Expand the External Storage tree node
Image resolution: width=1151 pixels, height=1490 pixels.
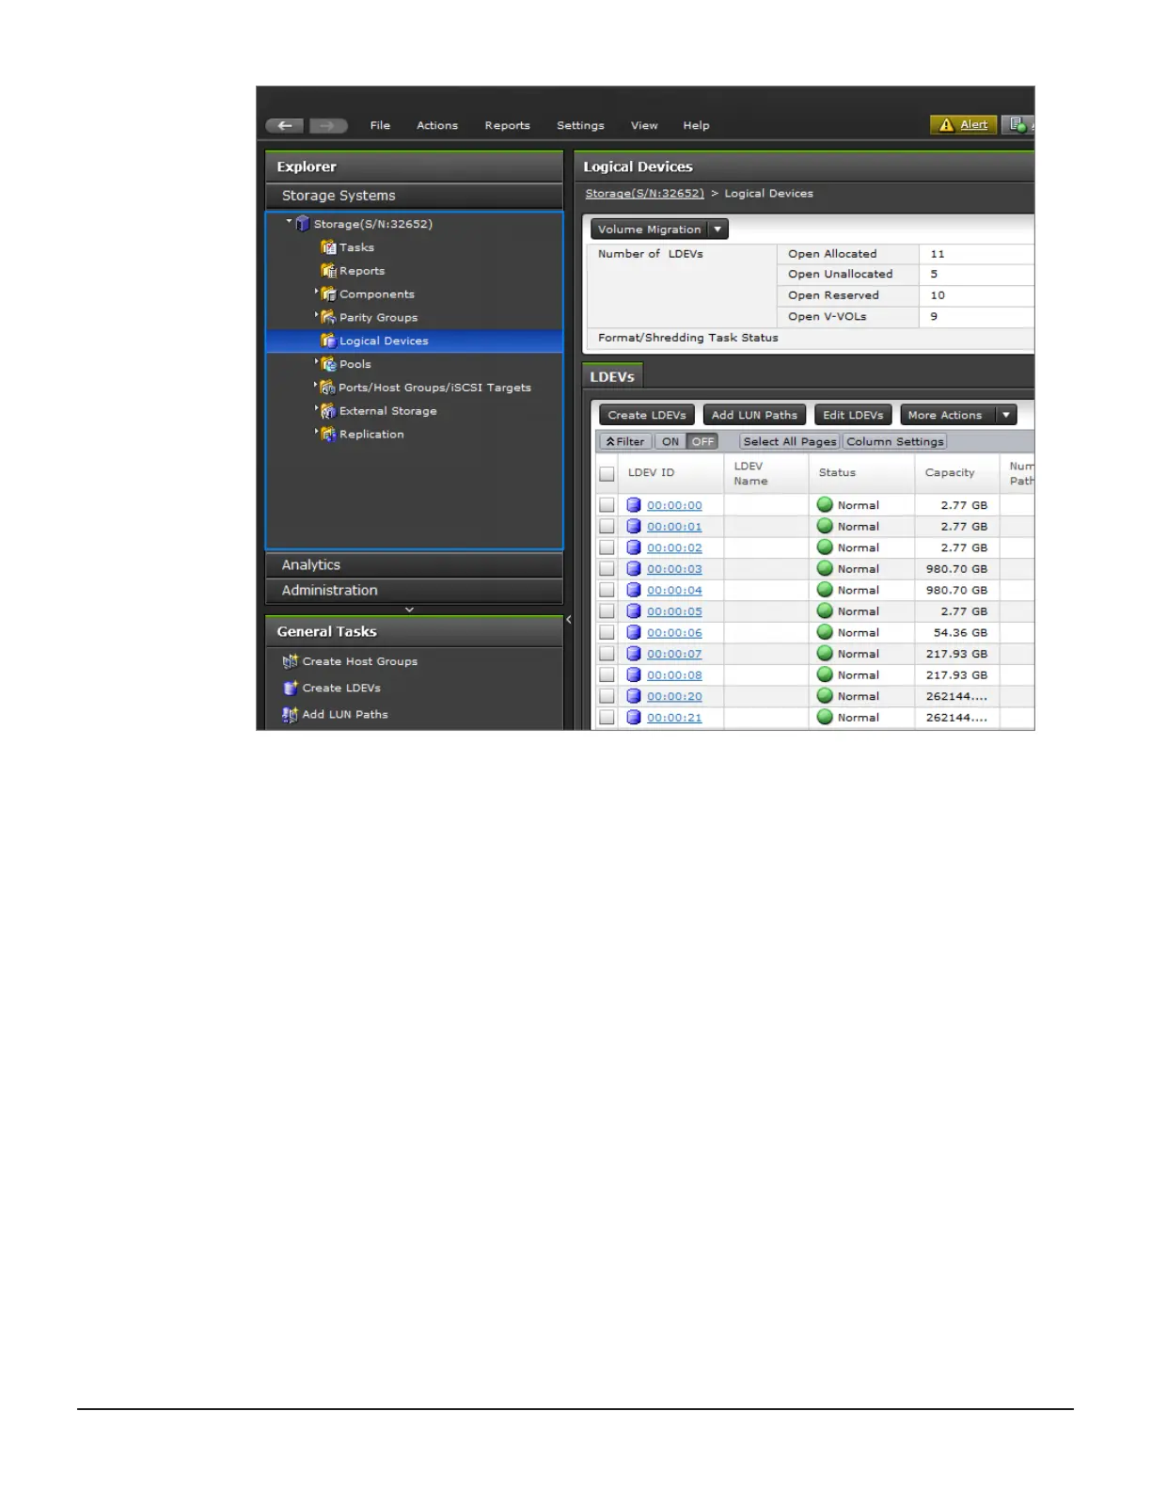(316, 408)
